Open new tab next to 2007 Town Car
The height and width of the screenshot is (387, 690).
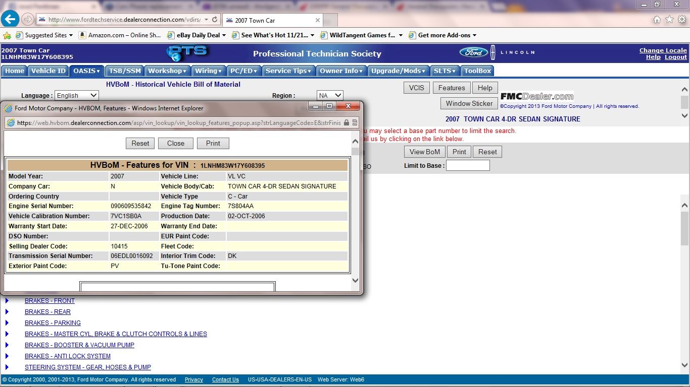tap(331, 21)
